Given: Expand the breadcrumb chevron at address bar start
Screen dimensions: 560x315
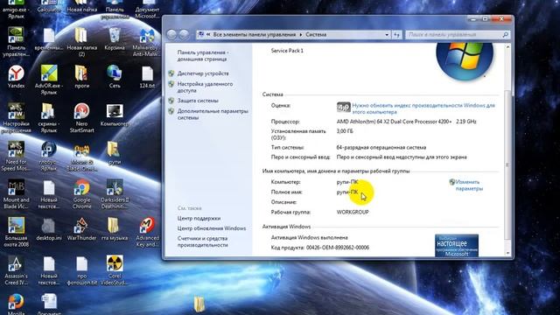Looking at the screenshot, I should (208, 35).
